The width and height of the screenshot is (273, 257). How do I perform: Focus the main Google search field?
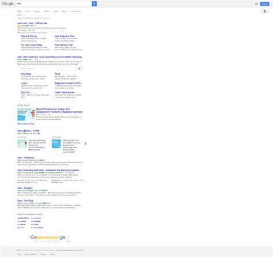click(x=54, y=3)
